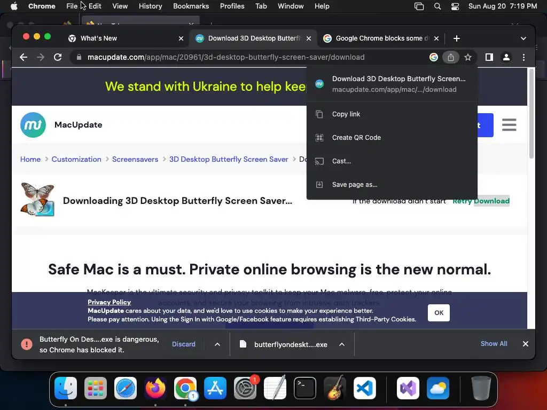Viewport: 547px width, 410px height.
Task: Discard the blocked dangerous download
Action: 184,344
